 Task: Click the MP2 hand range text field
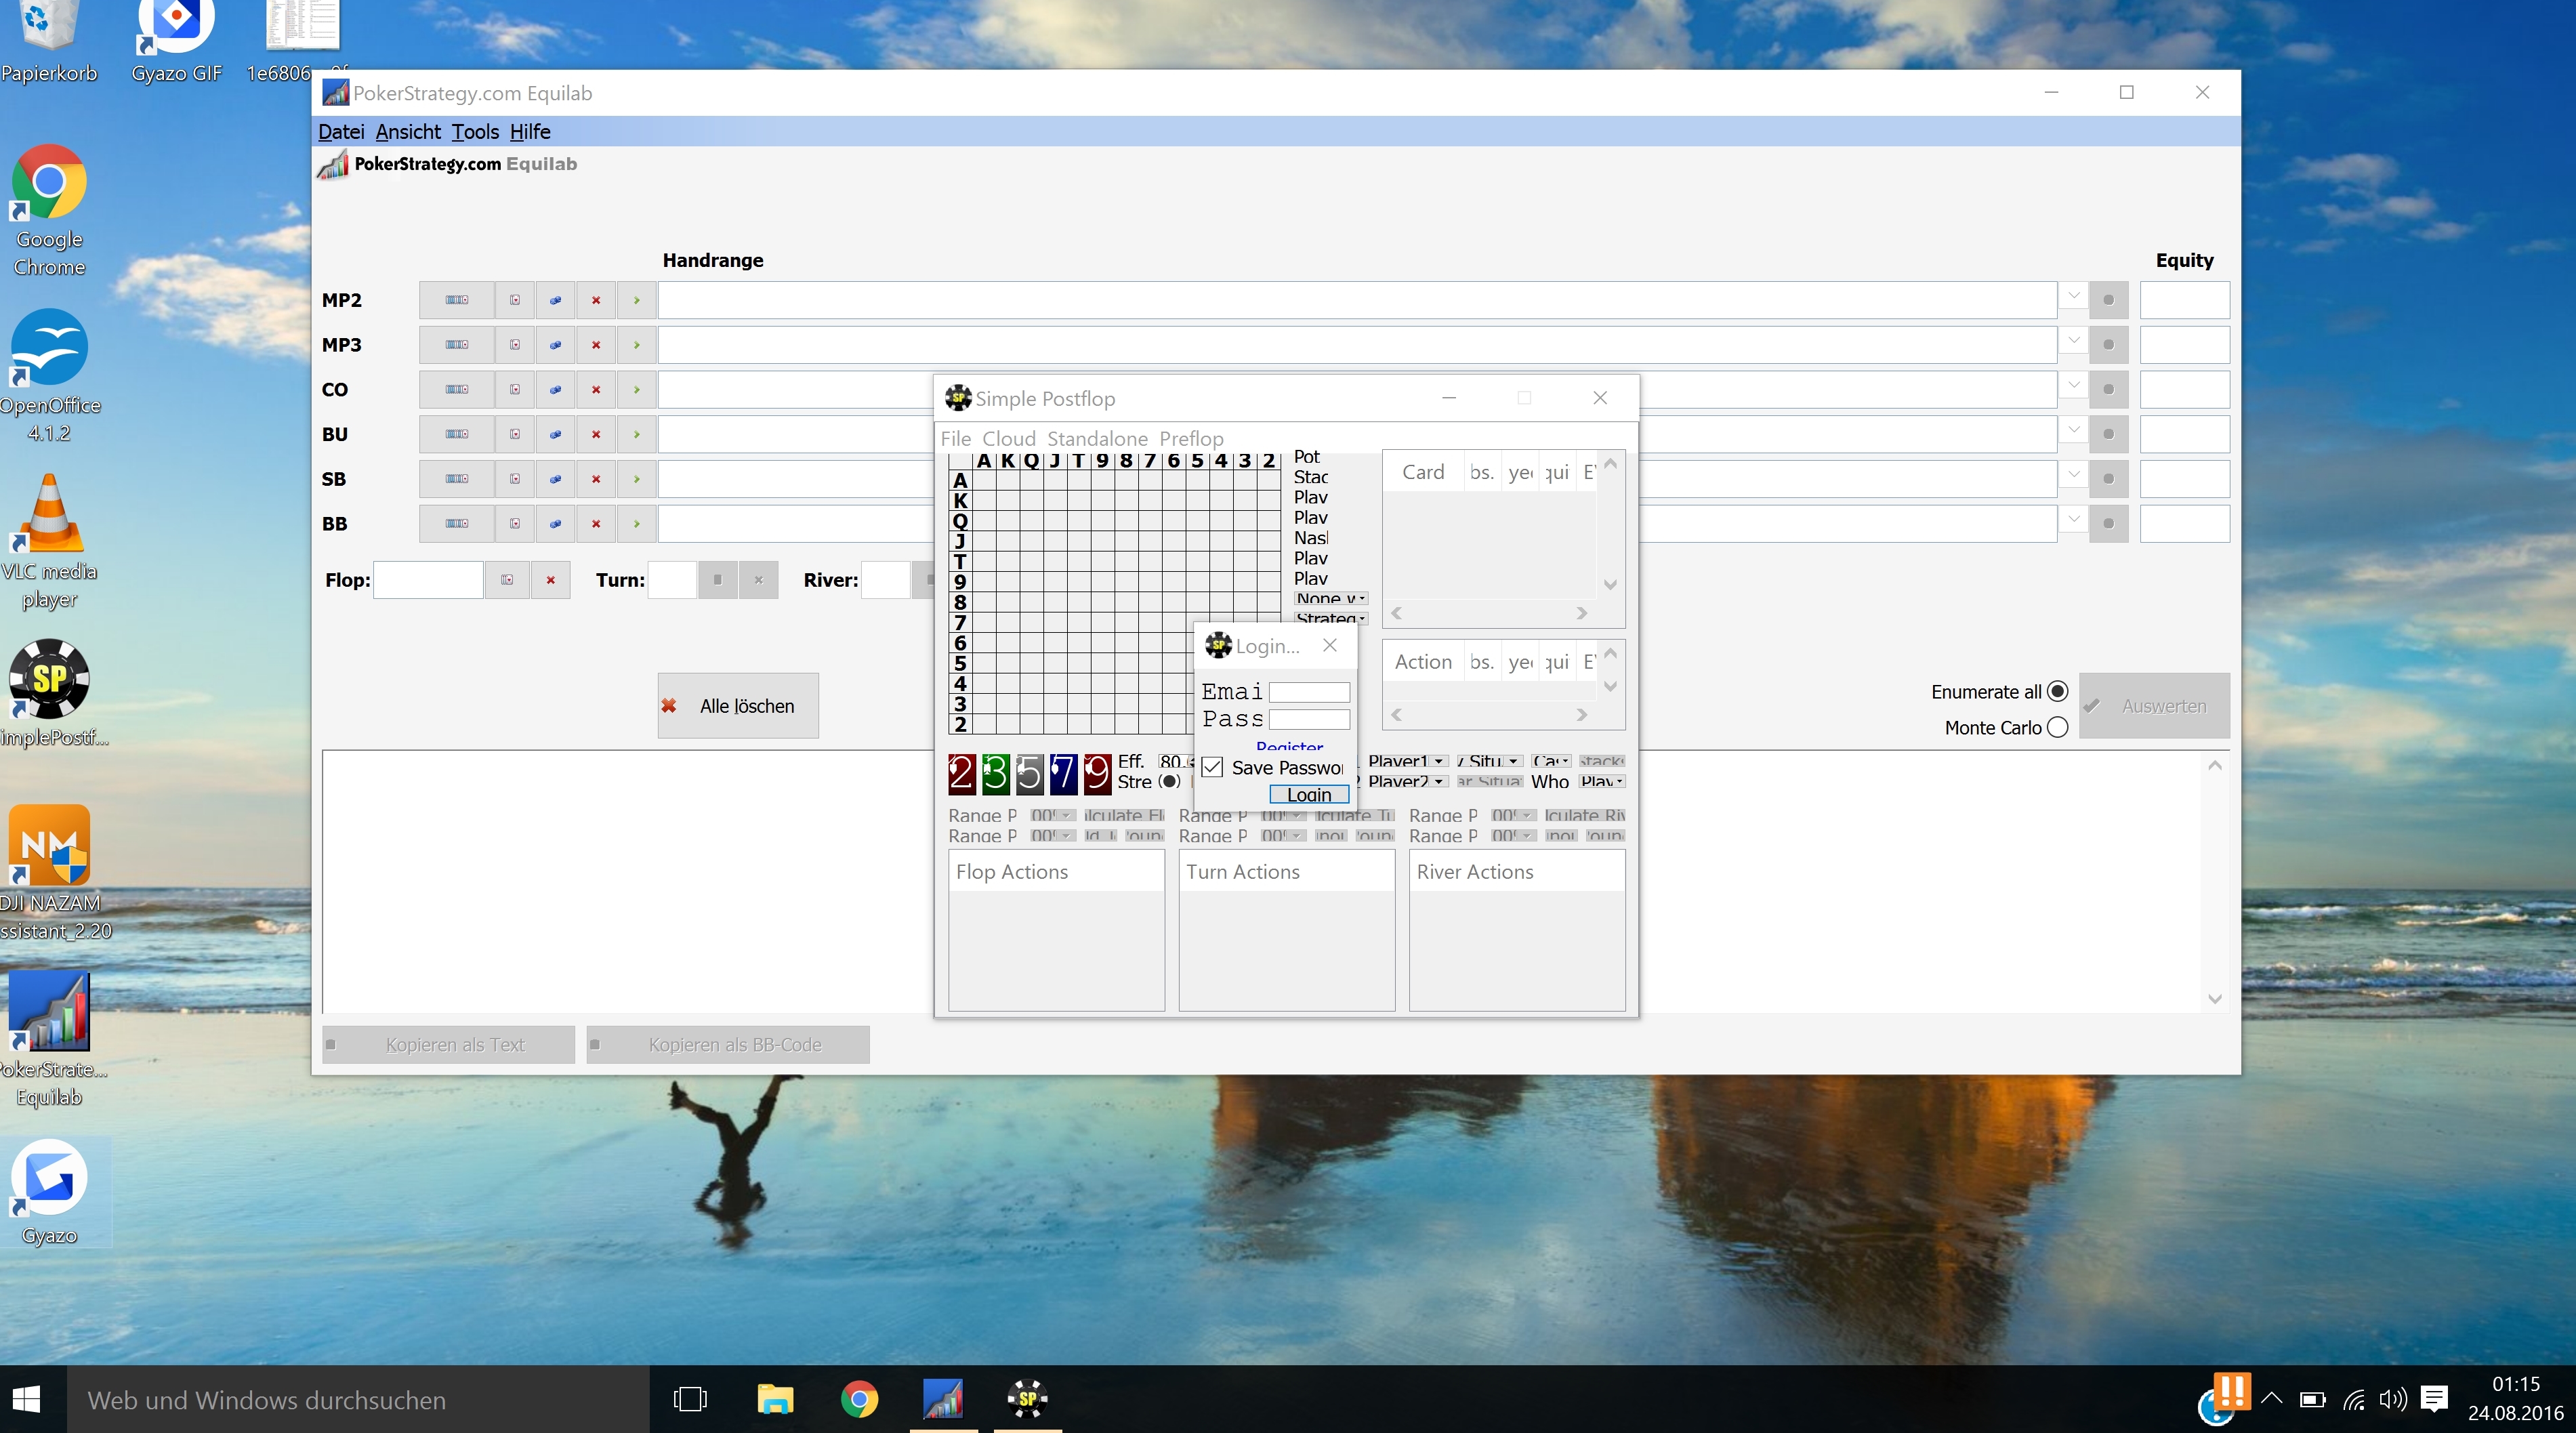click(1357, 300)
